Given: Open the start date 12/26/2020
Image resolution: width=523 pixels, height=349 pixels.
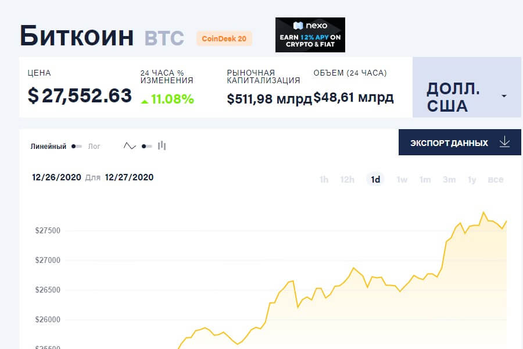Looking at the screenshot, I should 56,177.
